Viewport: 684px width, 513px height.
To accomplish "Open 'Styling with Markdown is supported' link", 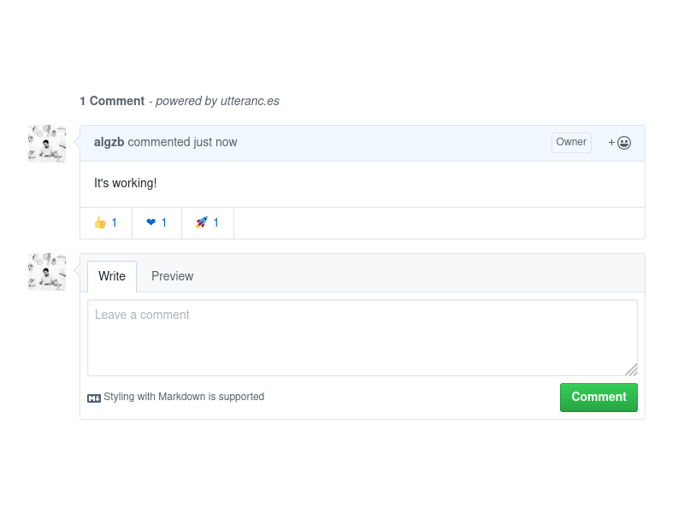I will point(184,397).
